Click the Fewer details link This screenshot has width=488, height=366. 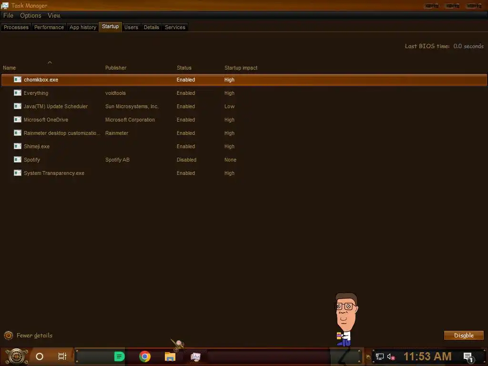tap(34, 335)
